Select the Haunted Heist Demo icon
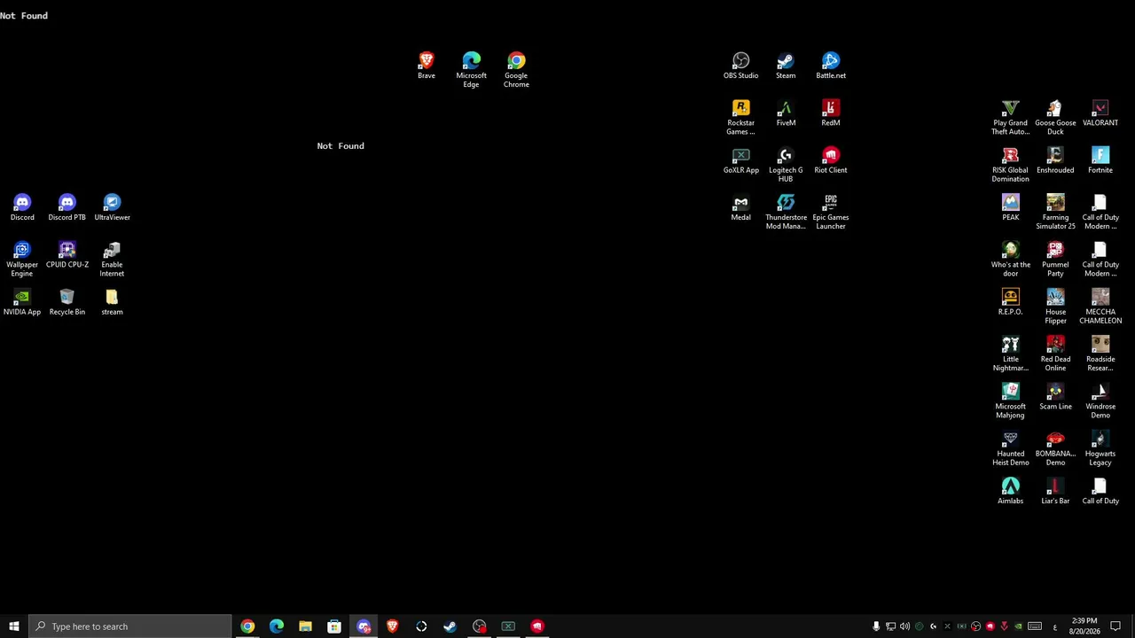 (x=1010, y=448)
